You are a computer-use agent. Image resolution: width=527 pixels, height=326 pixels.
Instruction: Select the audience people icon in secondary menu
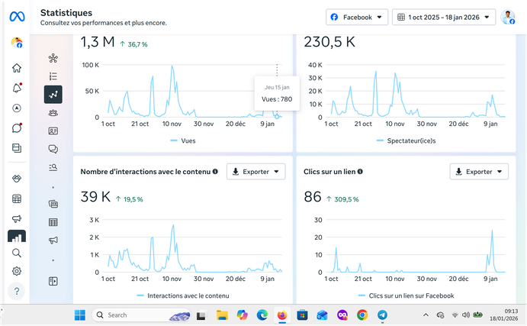[53, 113]
